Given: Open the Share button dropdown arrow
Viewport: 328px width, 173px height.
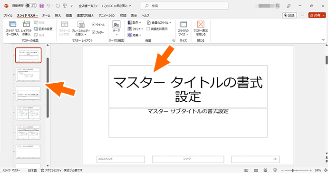Looking at the screenshot, I should pos(324,15).
